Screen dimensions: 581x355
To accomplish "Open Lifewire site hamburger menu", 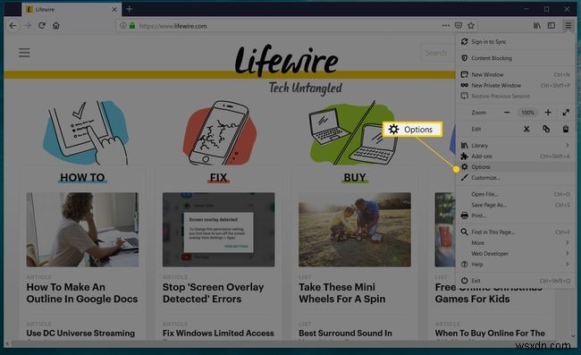I will click(24, 53).
